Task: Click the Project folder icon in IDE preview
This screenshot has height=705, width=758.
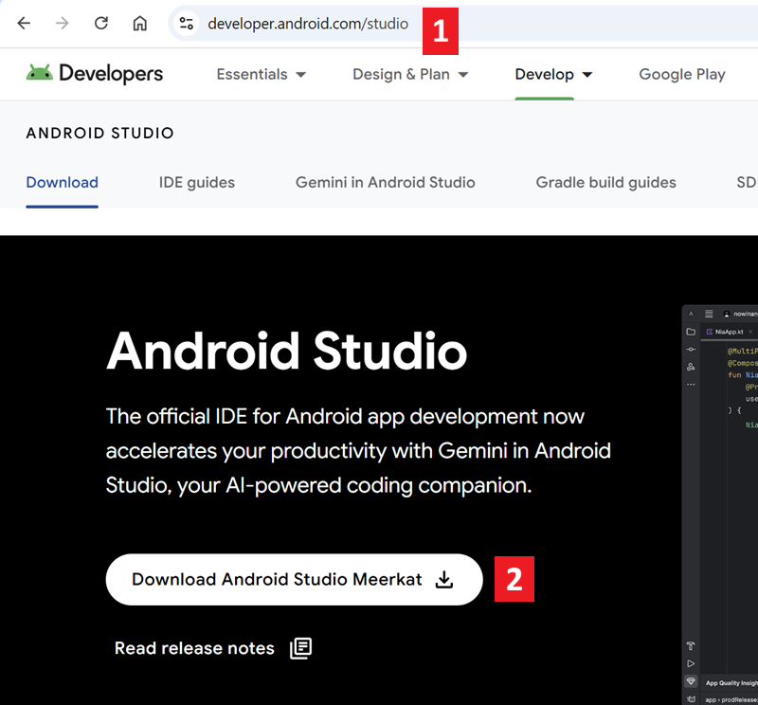Action: [691, 332]
